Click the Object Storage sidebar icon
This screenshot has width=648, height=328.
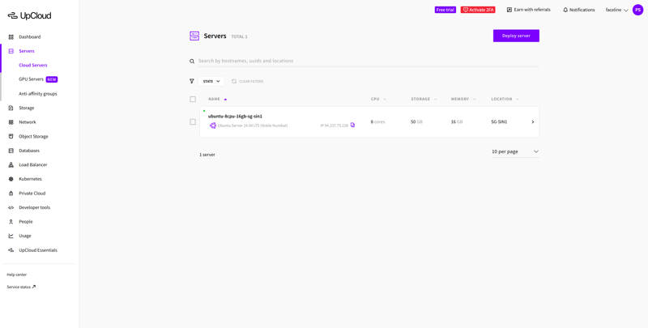click(x=11, y=137)
